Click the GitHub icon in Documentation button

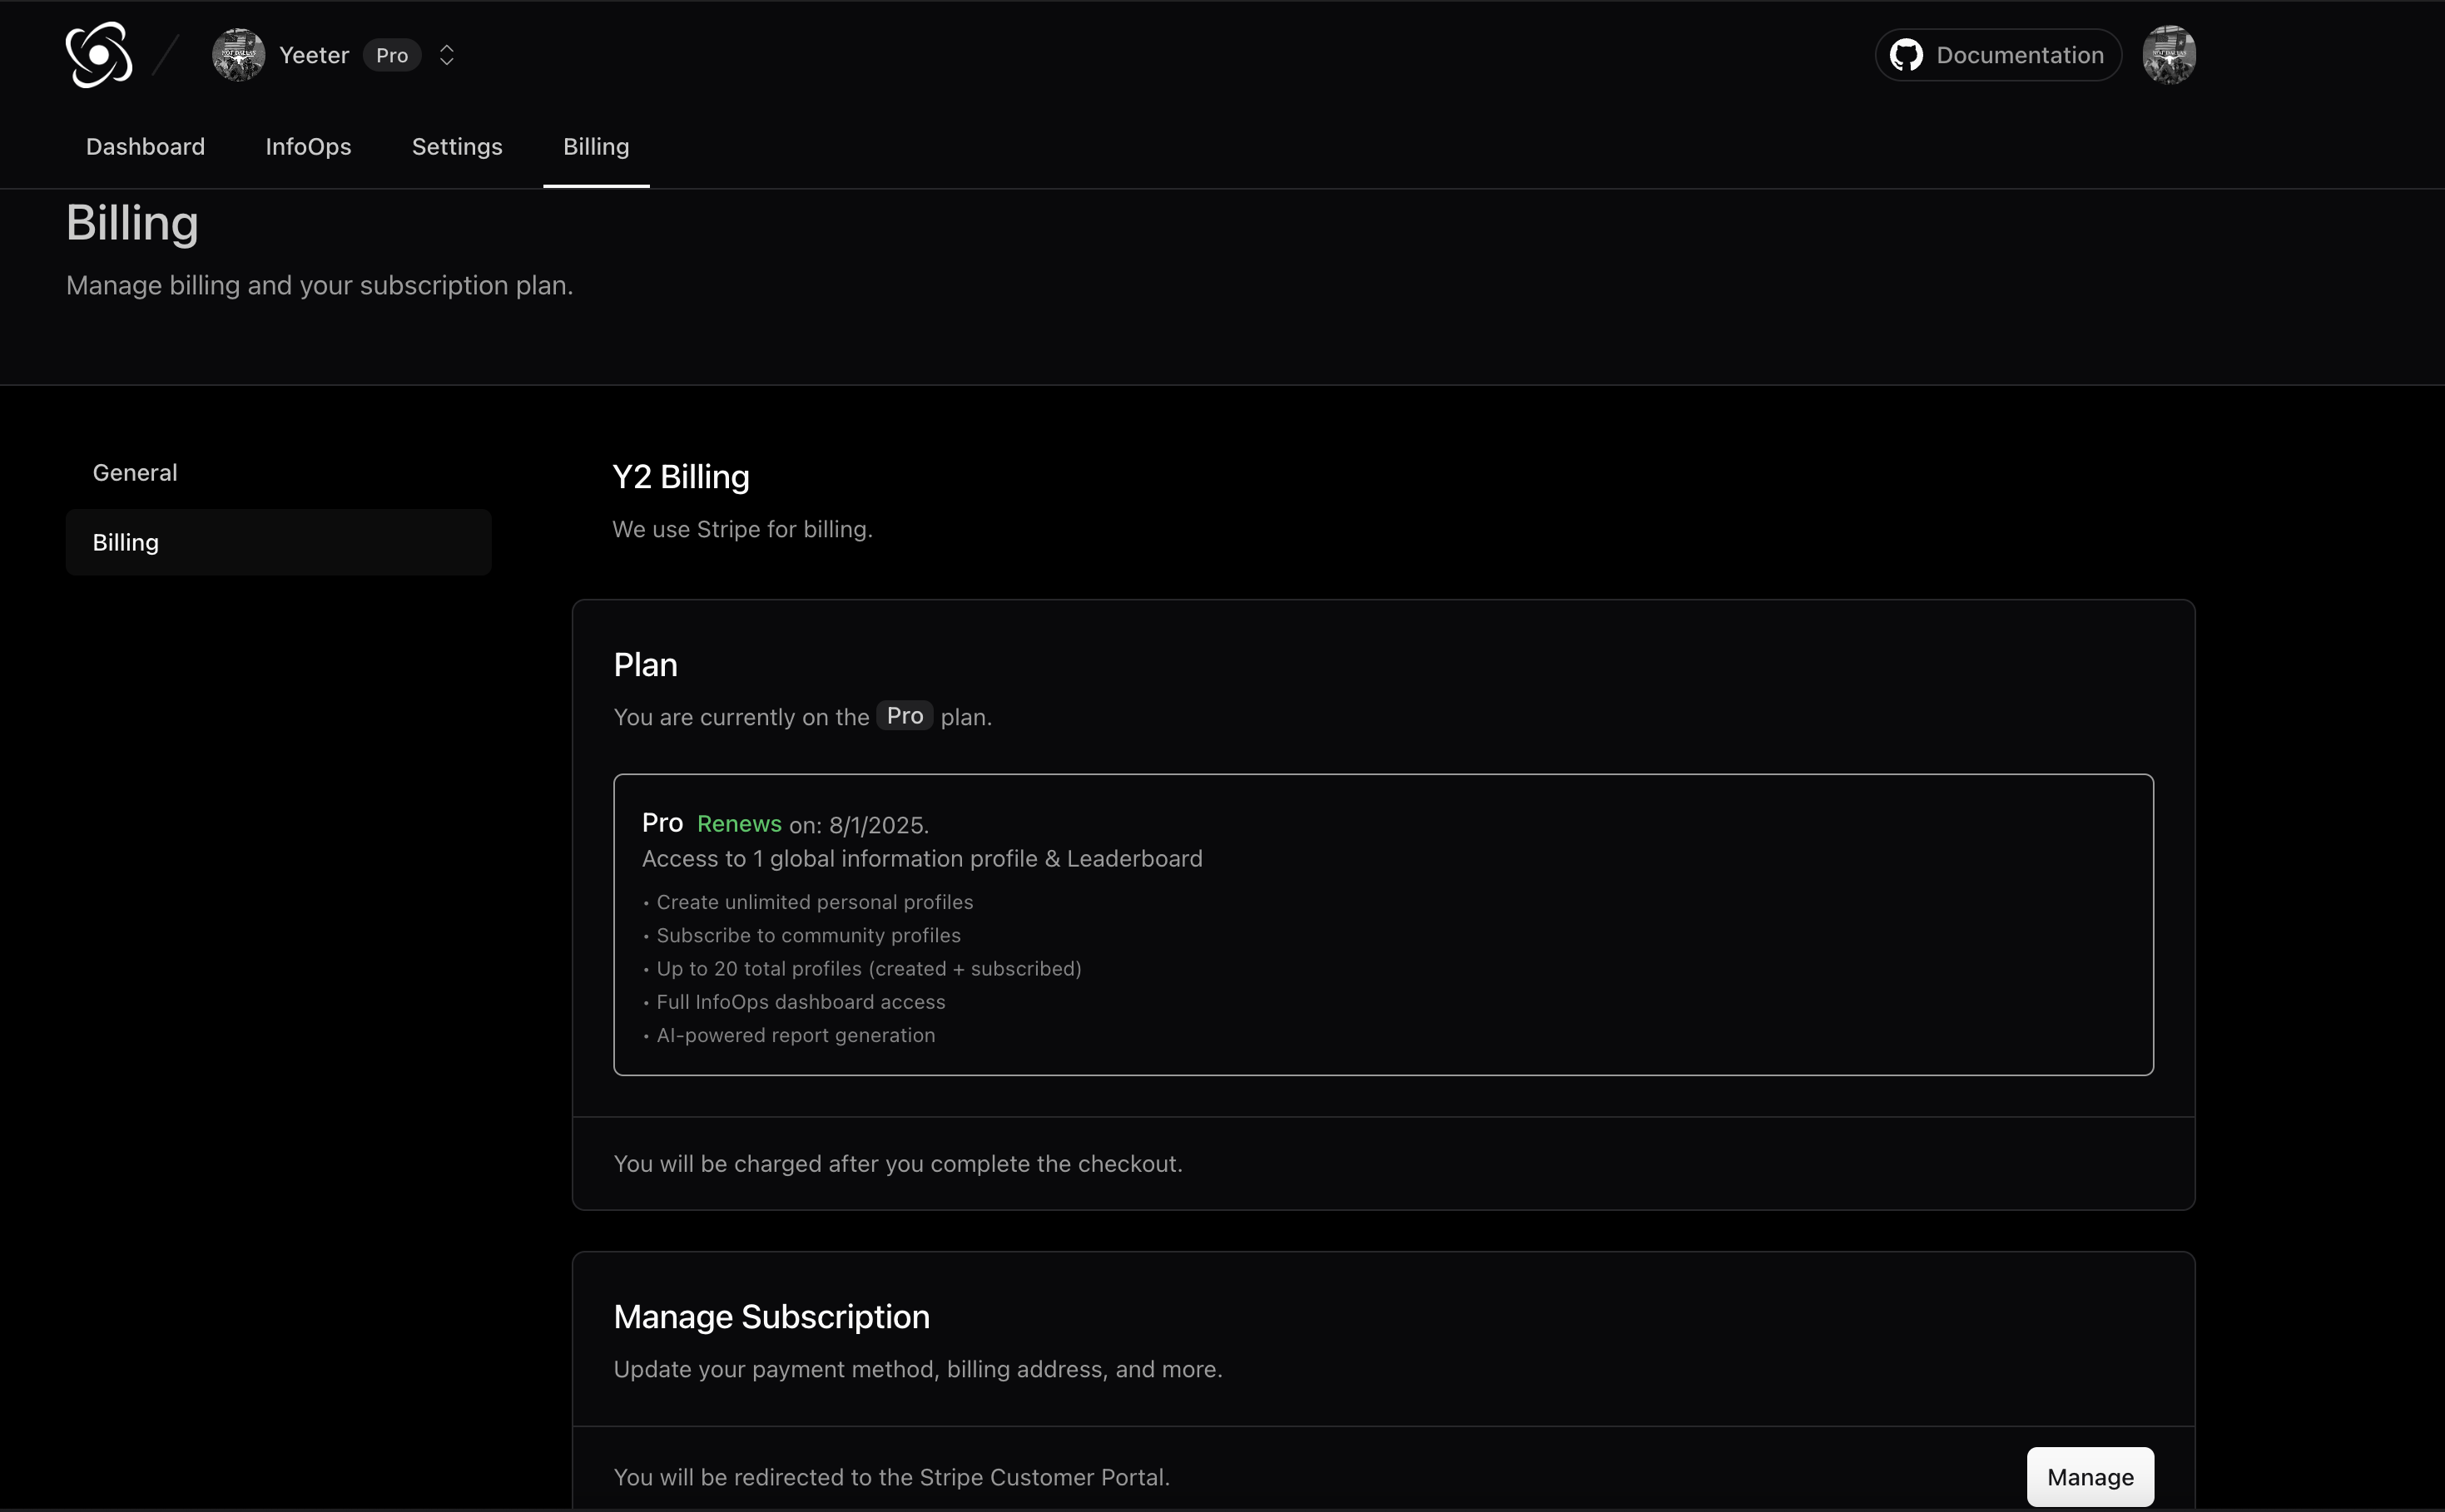click(1906, 55)
